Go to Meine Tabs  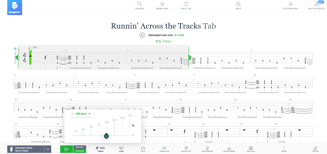pyautogui.click(x=162, y=4)
